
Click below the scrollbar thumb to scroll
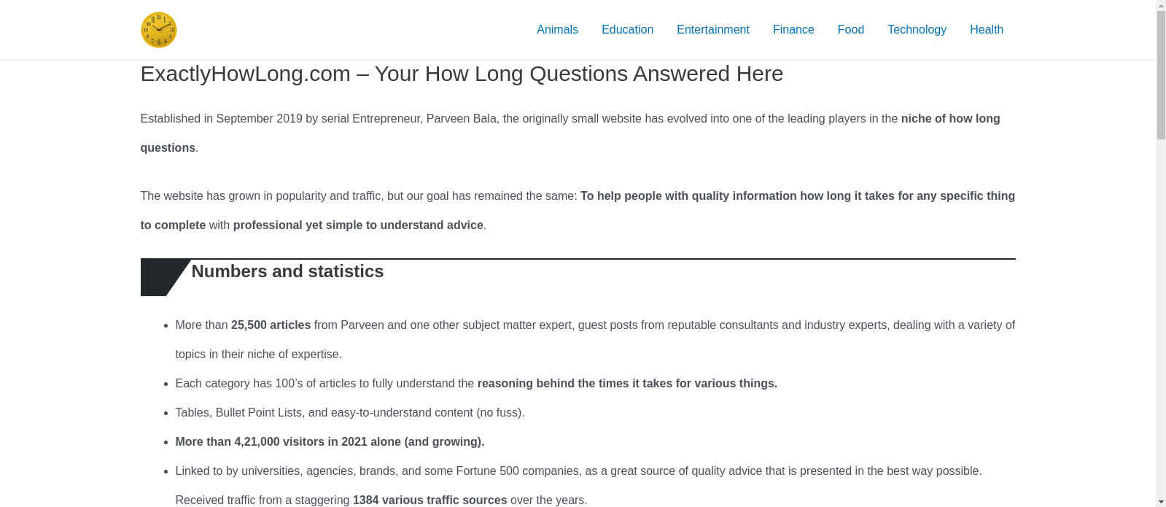coord(1159,292)
